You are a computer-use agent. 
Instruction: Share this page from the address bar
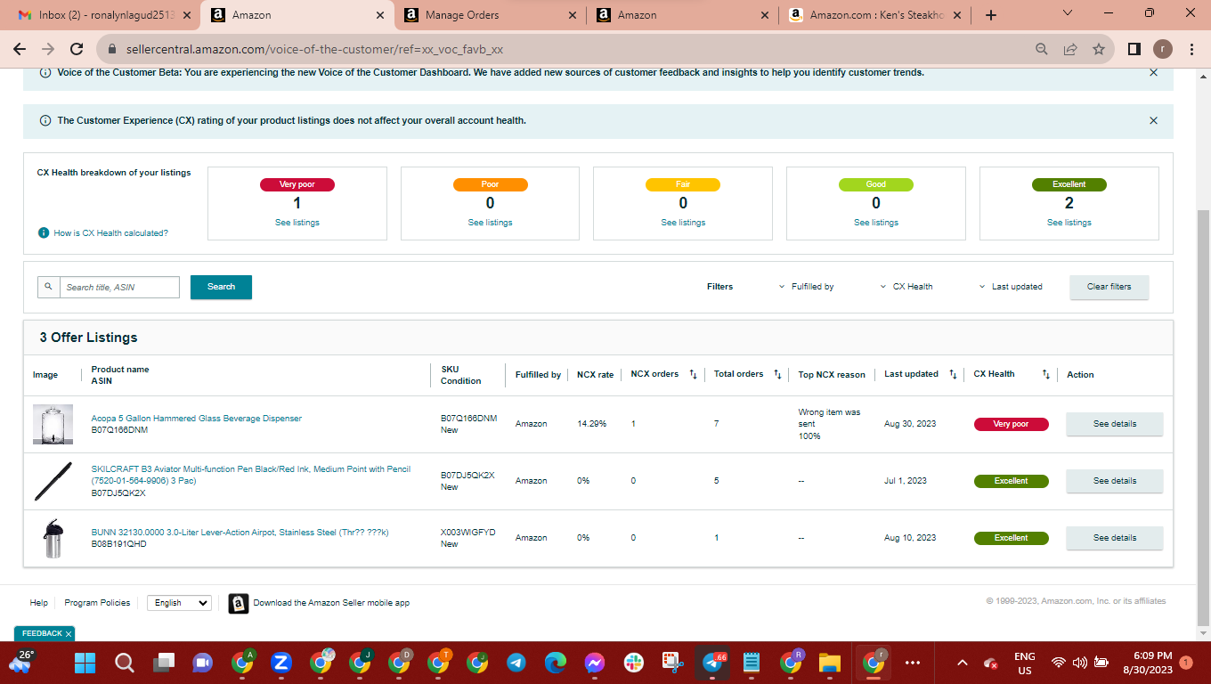[1070, 49]
